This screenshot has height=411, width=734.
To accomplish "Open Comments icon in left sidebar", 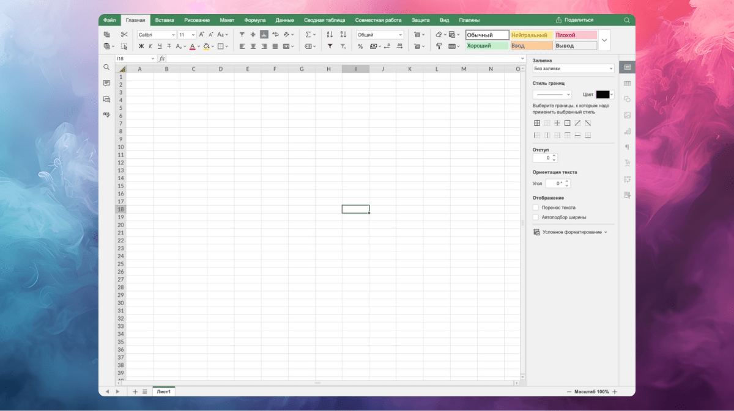I will (x=106, y=83).
